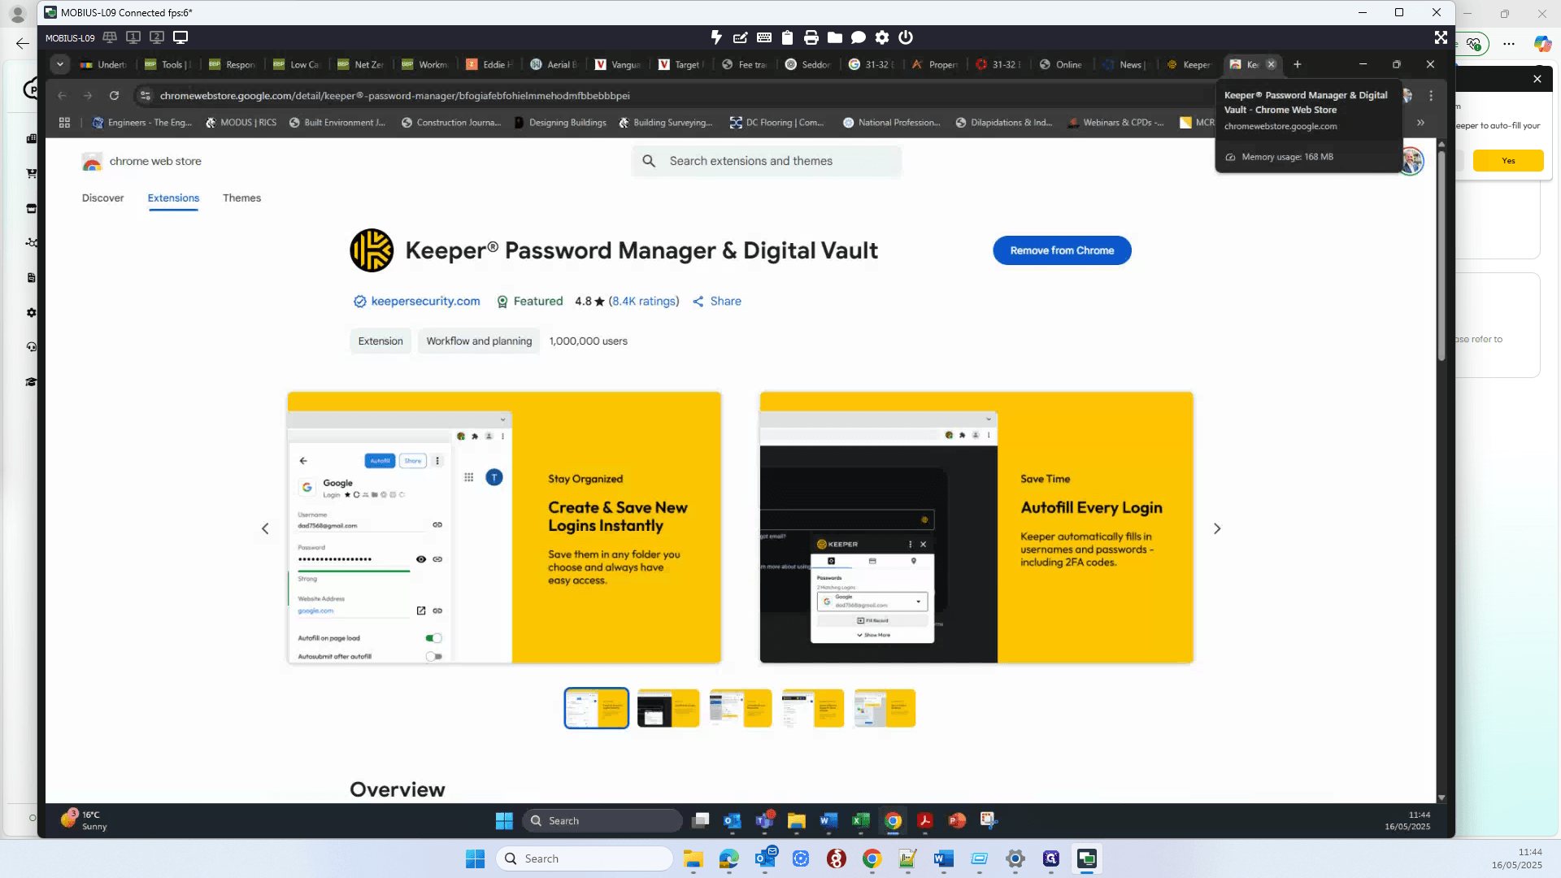Open Excel on the remote taskbar

(x=860, y=820)
